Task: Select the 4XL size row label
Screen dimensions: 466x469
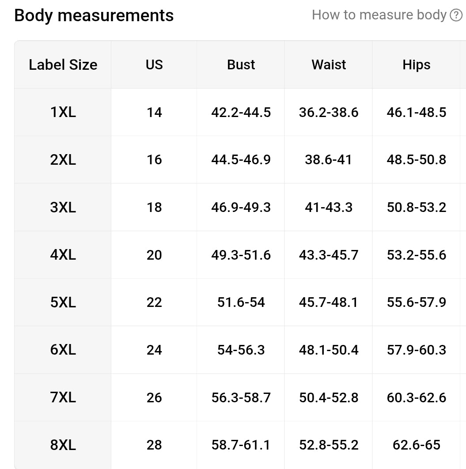Action: (x=63, y=255)
